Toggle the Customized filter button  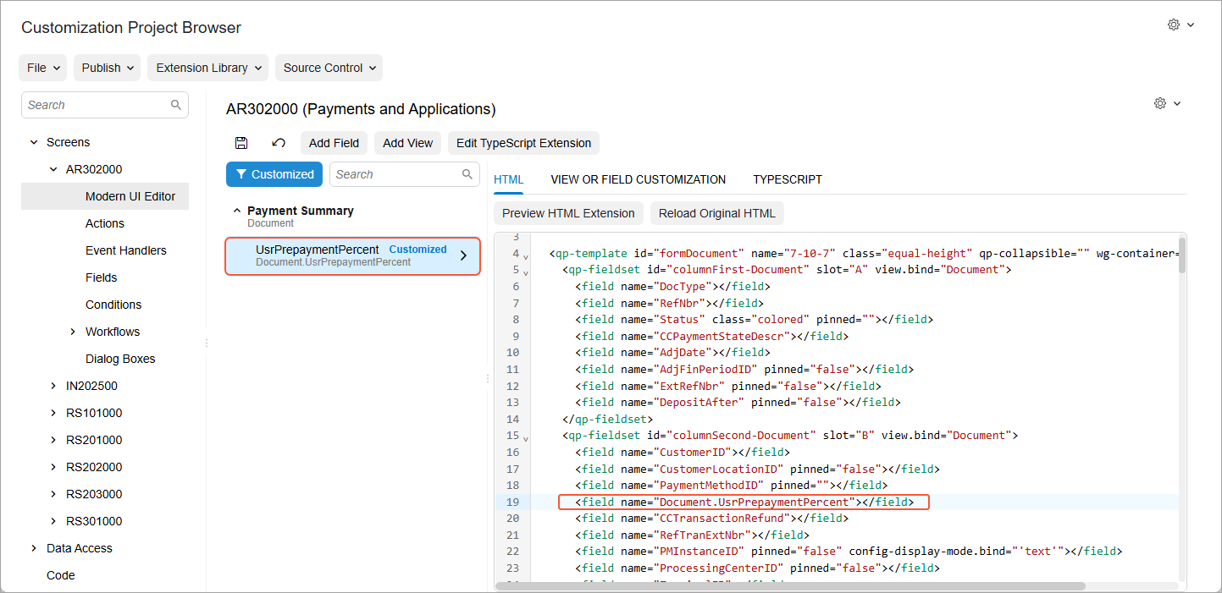(274, 174)
